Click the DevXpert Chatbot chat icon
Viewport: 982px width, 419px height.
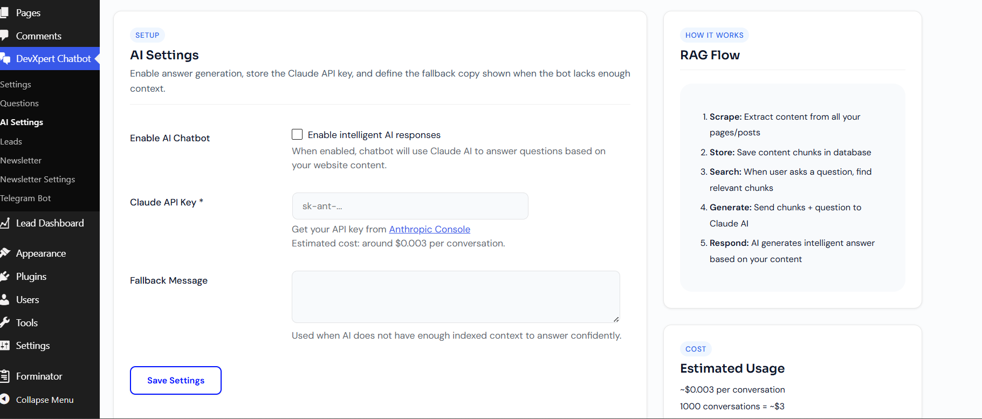pyautogui.click(x=5, y=59)
